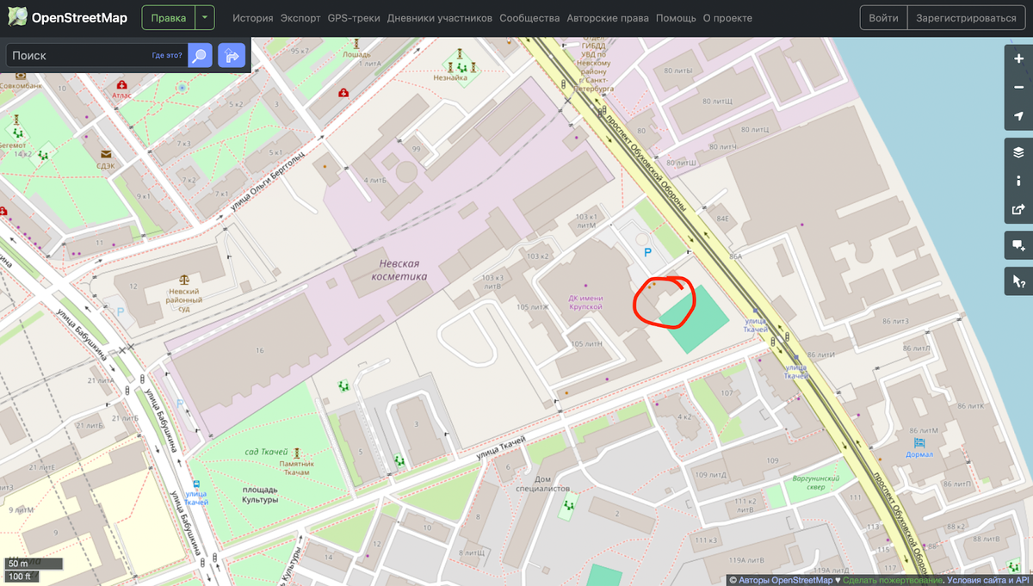Activate the query features tool

(x=1019, y=281)
